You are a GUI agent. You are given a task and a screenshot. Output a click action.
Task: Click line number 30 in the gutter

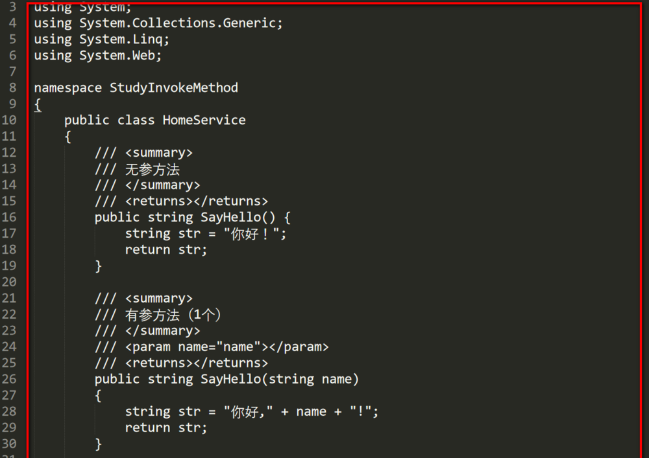[x=9, y=444]
